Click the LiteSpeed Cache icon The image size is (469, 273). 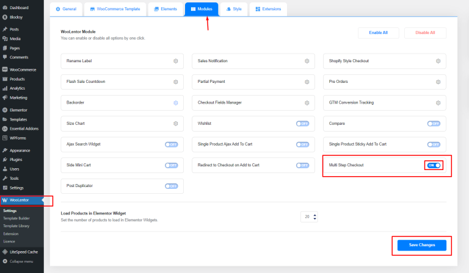point(5,252)
